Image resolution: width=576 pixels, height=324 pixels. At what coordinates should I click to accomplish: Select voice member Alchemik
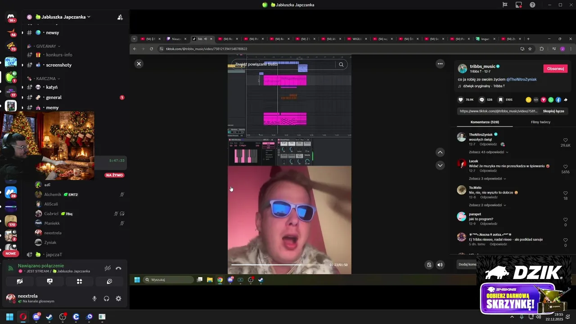coord(53,194)
